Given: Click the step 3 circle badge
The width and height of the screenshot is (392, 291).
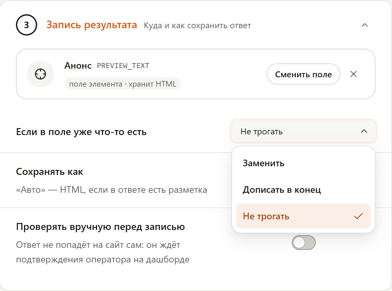Looking at the screenshot, I should click(x=27, y=25).
